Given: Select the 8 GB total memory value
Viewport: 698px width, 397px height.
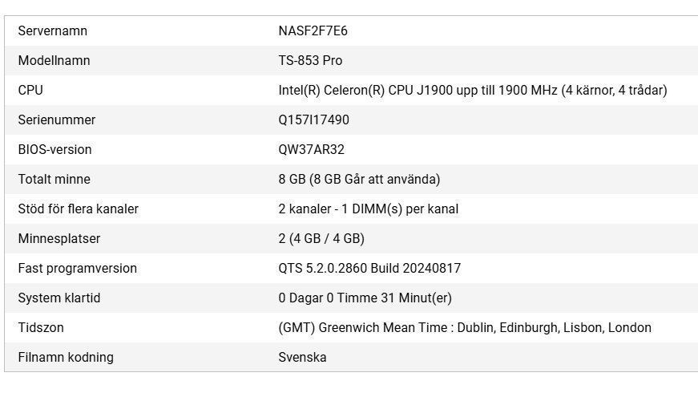Looking at the screenshot, I should point(359,180).
